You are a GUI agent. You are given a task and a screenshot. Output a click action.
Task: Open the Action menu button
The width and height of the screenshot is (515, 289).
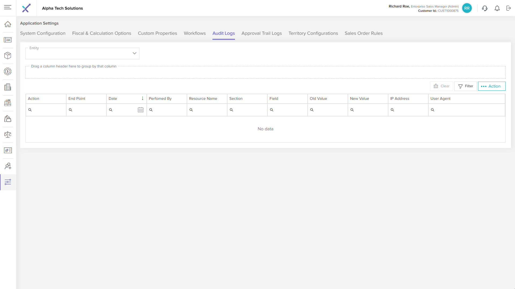[x=491, y=86]
